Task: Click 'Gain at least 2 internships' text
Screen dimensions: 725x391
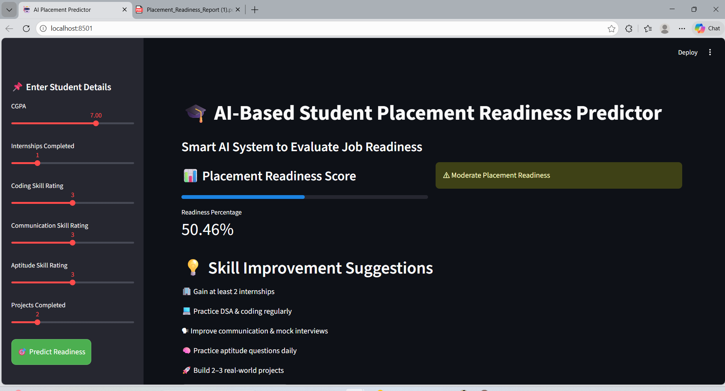Action: point(234,291)
